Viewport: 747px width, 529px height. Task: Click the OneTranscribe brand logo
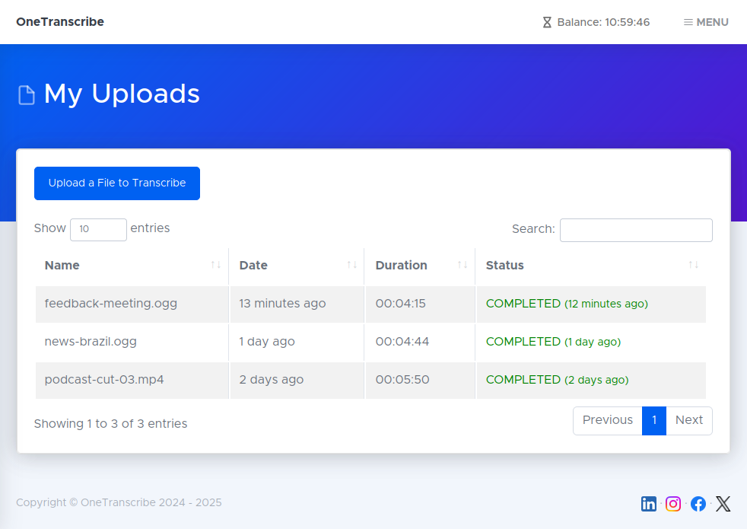pyautogui.click(x=60, y=22)
